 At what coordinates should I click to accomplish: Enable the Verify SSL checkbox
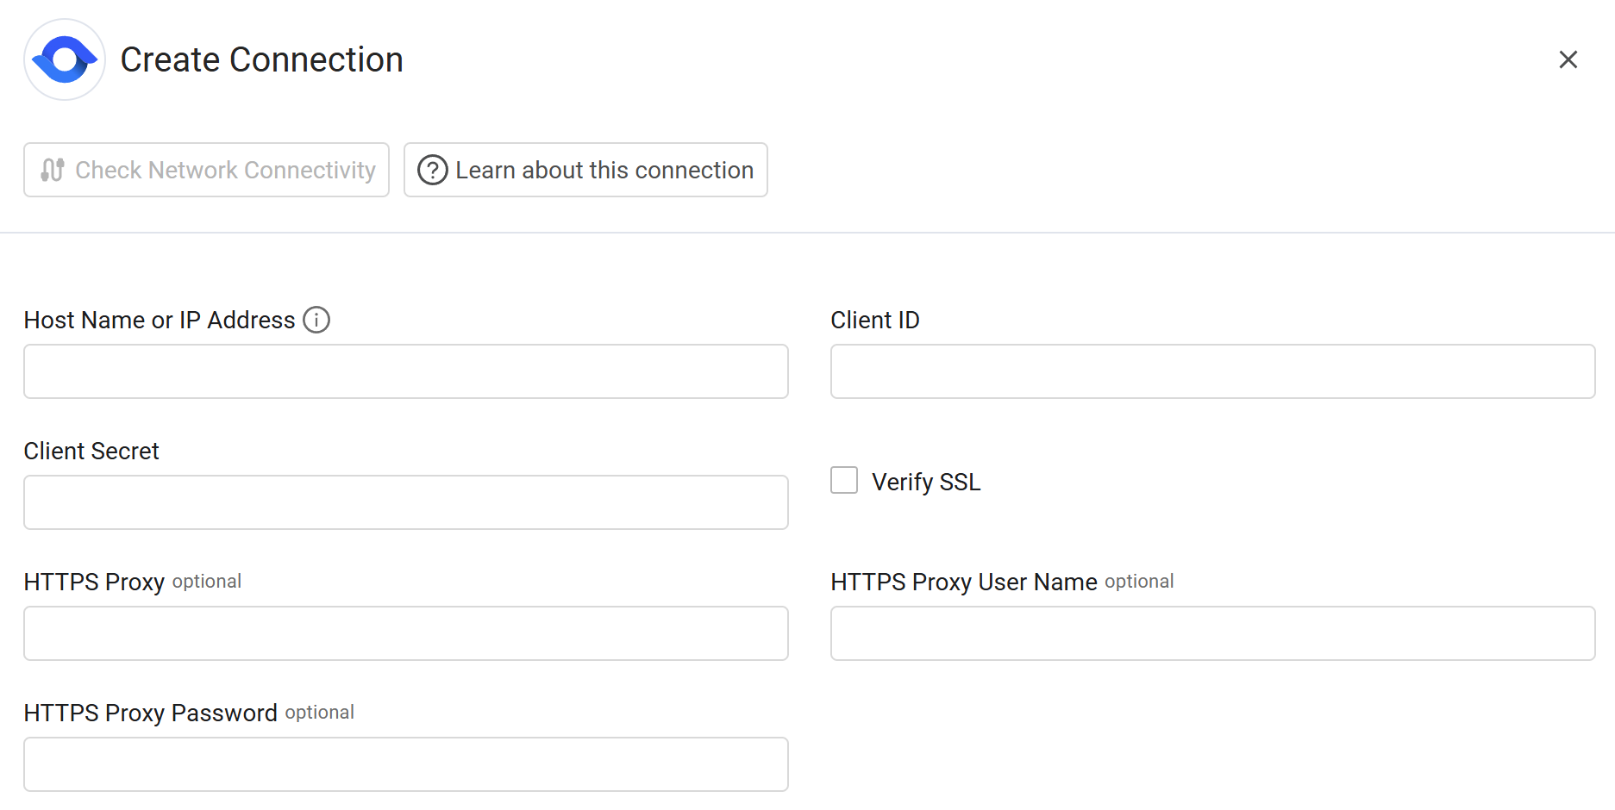pyautogui.click(x=844, y=480)
